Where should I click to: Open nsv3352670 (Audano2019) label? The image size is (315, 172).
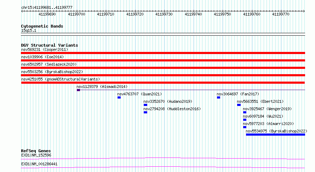point(168,101)
